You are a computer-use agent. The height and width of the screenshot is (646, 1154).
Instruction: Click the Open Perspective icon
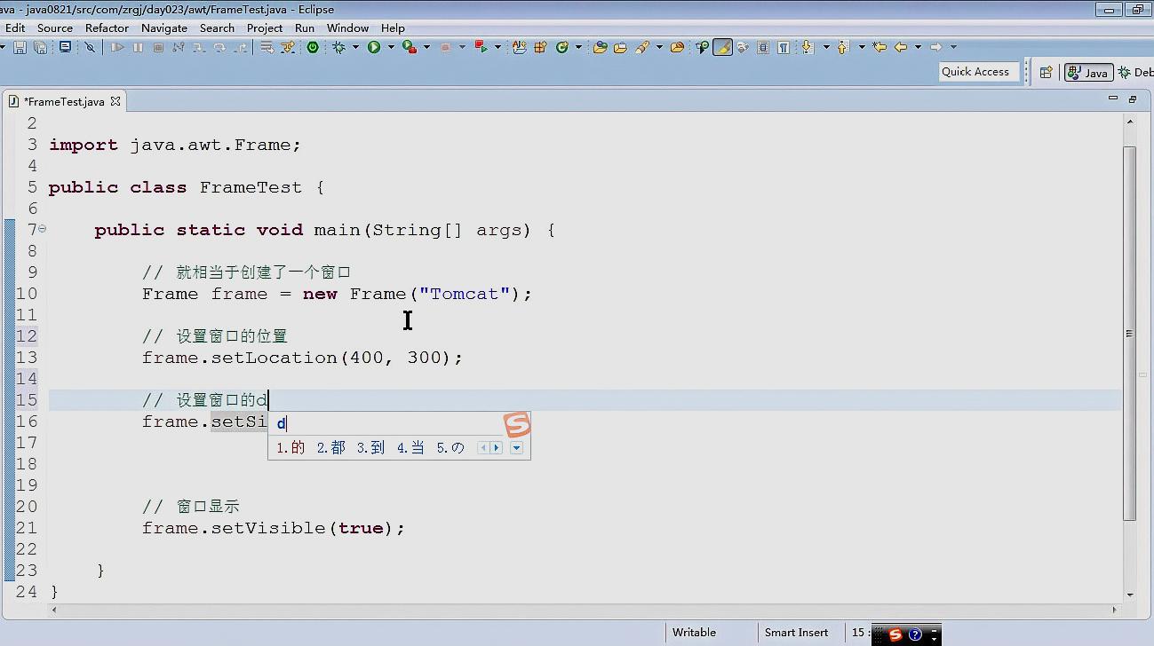tap(1046, 72)
